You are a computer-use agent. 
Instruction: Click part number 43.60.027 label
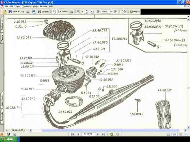165,90
